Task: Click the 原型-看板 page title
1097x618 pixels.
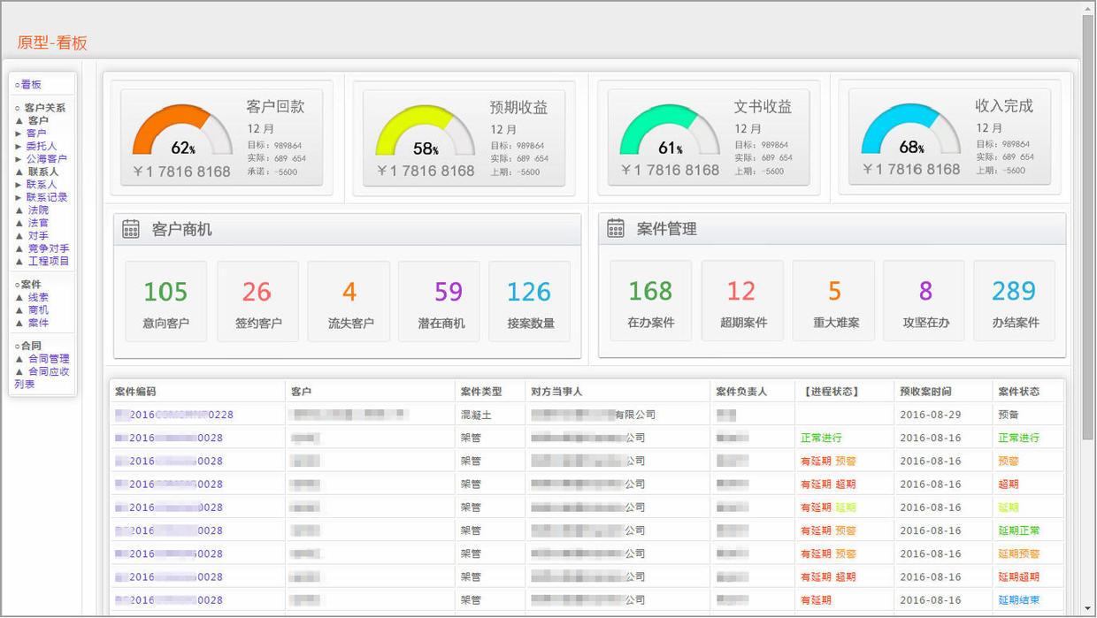Action: pyautogui.click(x=52, y=42)
